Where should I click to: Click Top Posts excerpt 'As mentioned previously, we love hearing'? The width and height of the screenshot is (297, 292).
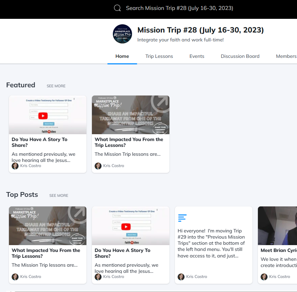(127, 268)
